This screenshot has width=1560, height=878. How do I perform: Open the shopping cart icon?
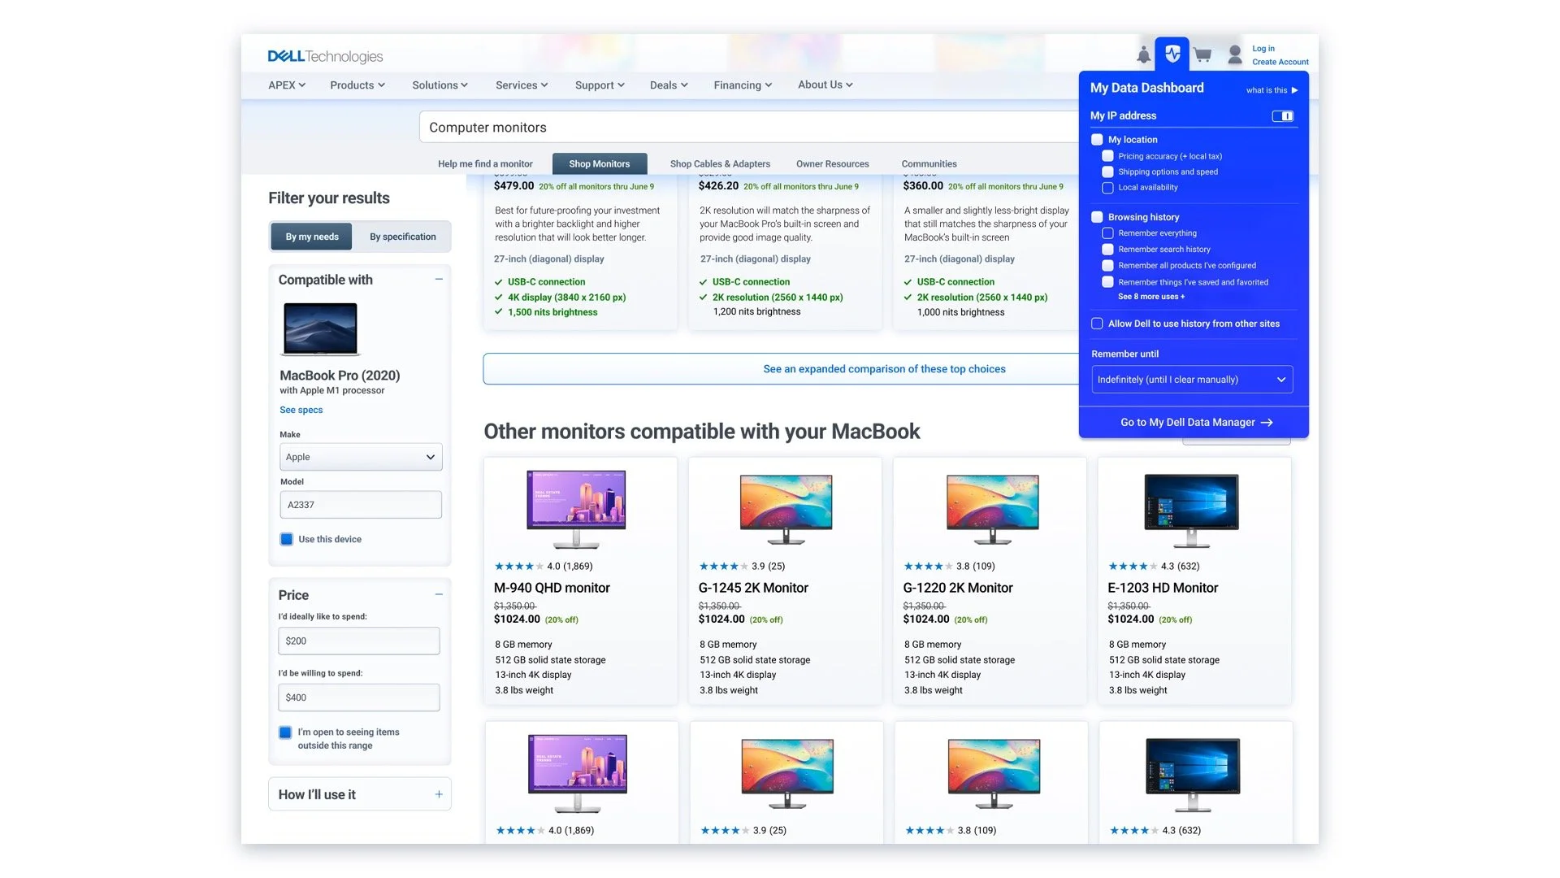pos(1202,55)
